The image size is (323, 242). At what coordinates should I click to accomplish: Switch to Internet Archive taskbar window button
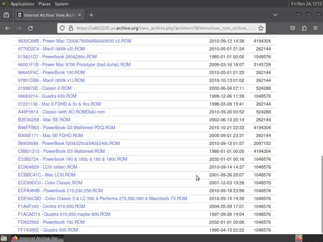pos(37,238)
